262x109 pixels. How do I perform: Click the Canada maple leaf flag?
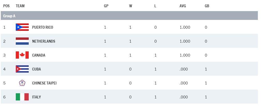(x=22, y=55)
